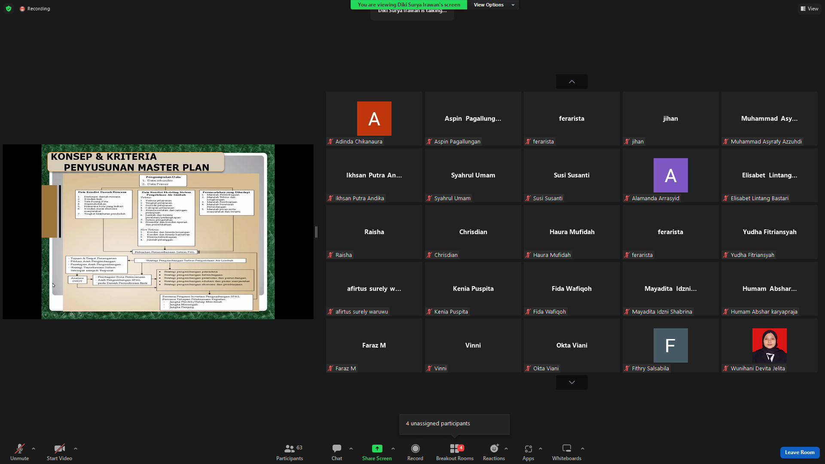Start sharing with Share Screen
Viewport: 825px width, 464px height.
coord(377,452)
